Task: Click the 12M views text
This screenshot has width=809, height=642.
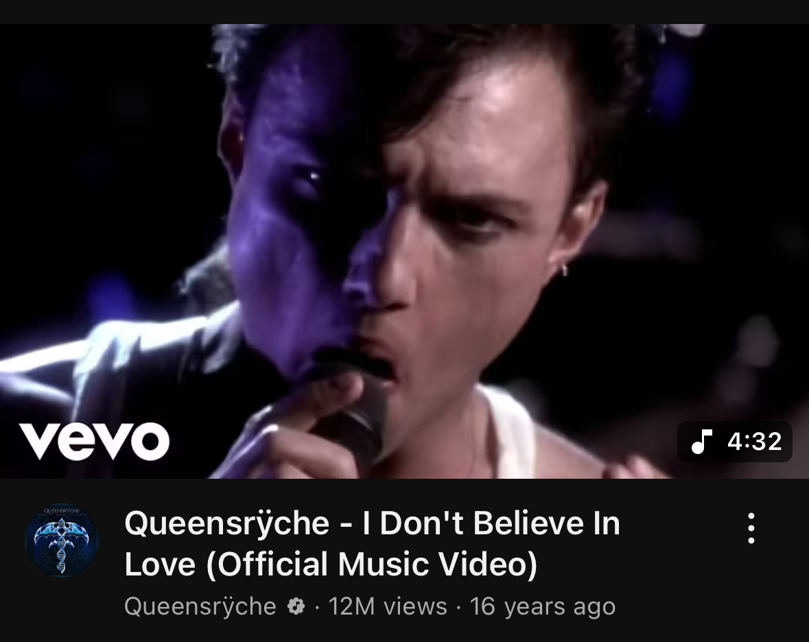Action: point(388,606)
